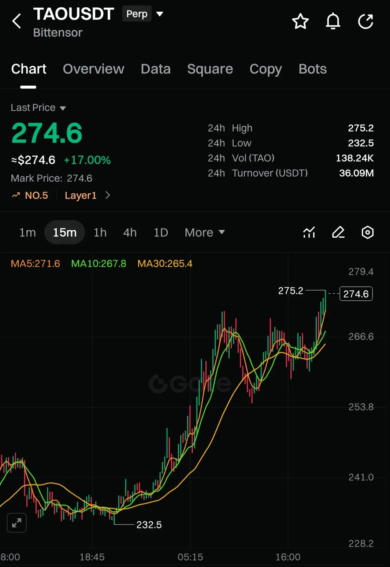Open chart settings hexagon icon
Image resolution: width=390 pixels, height=567 pixels.
(367, 232)
